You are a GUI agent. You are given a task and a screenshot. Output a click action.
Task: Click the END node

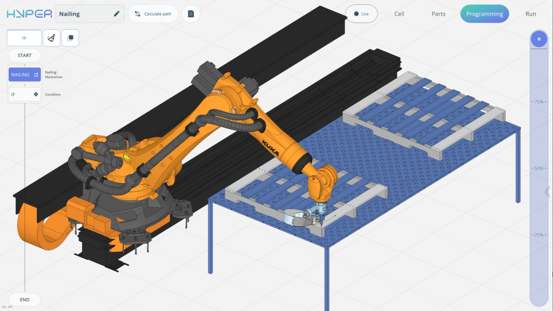pos(24,299)
